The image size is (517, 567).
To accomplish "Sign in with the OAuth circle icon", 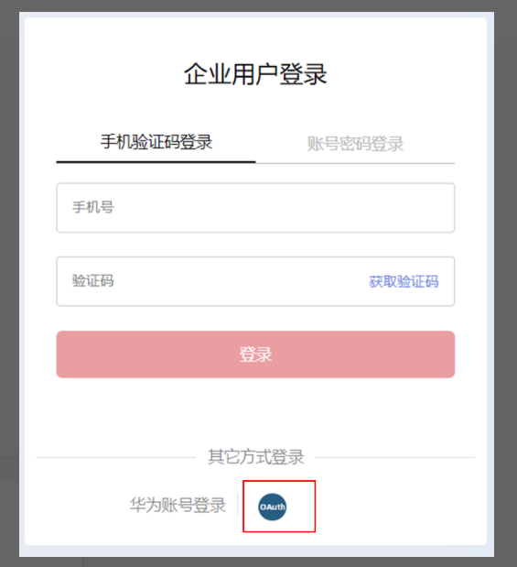I will click(x=273, y=507).
